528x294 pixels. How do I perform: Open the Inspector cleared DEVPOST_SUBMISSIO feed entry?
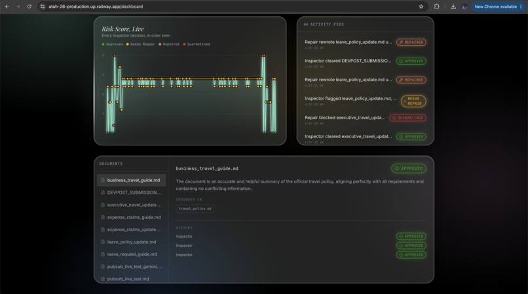tap(348, 61)
